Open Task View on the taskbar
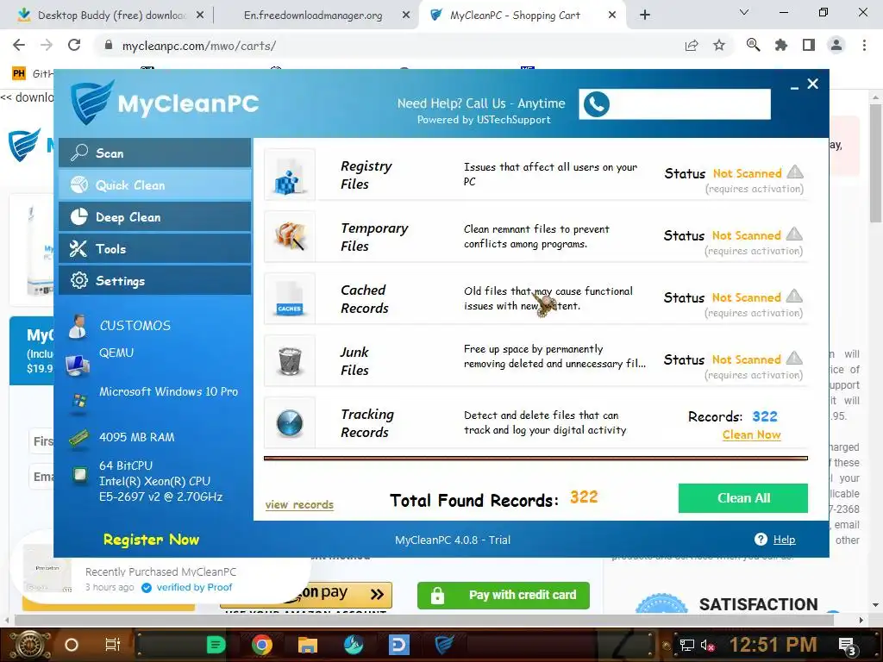The height and width of the screenshot is (662, 883). coord(113,645)
